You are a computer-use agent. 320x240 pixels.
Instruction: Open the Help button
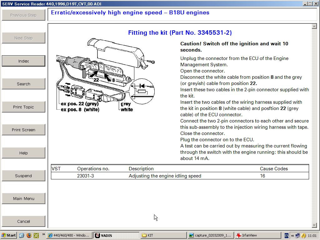click(x=23, y=153)
